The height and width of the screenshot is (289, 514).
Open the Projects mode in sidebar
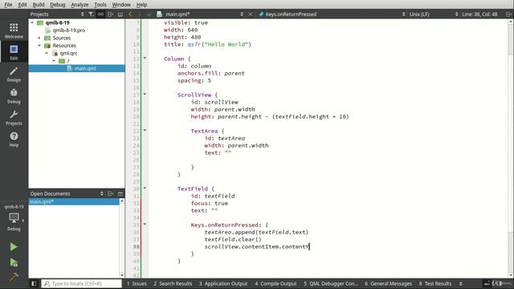(14, 118)
